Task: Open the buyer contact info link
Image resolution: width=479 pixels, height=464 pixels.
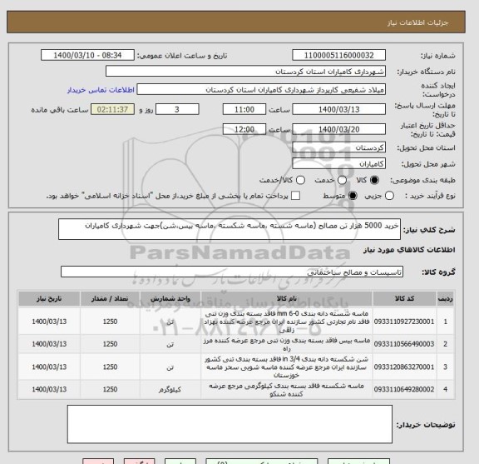Action: [101, 90]
